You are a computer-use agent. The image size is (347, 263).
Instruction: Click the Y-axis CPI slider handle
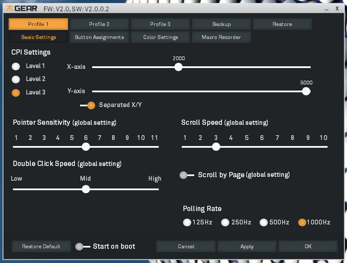(x=306, y=91)
